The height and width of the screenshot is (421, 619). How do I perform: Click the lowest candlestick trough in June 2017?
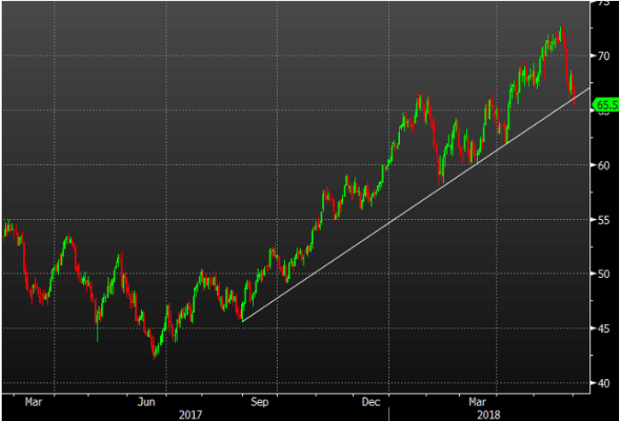(x=155, y=357)
